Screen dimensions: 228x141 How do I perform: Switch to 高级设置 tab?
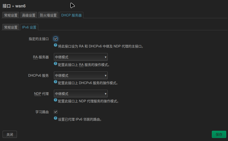(29, 15)
